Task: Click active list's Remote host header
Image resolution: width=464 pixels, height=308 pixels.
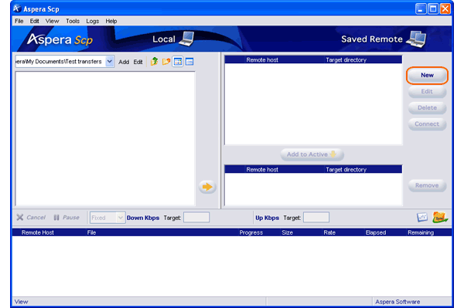Action: click(262, 170)
